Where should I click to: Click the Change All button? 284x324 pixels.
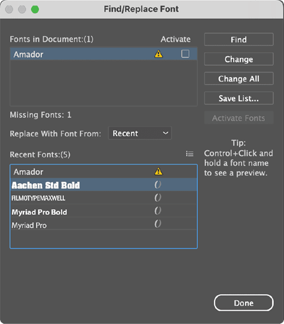click(x=239, y=78)
